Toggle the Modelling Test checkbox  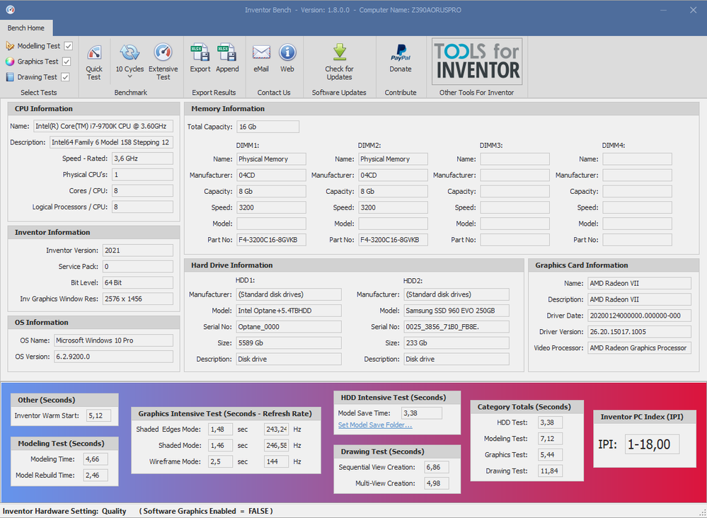point(69,46)
